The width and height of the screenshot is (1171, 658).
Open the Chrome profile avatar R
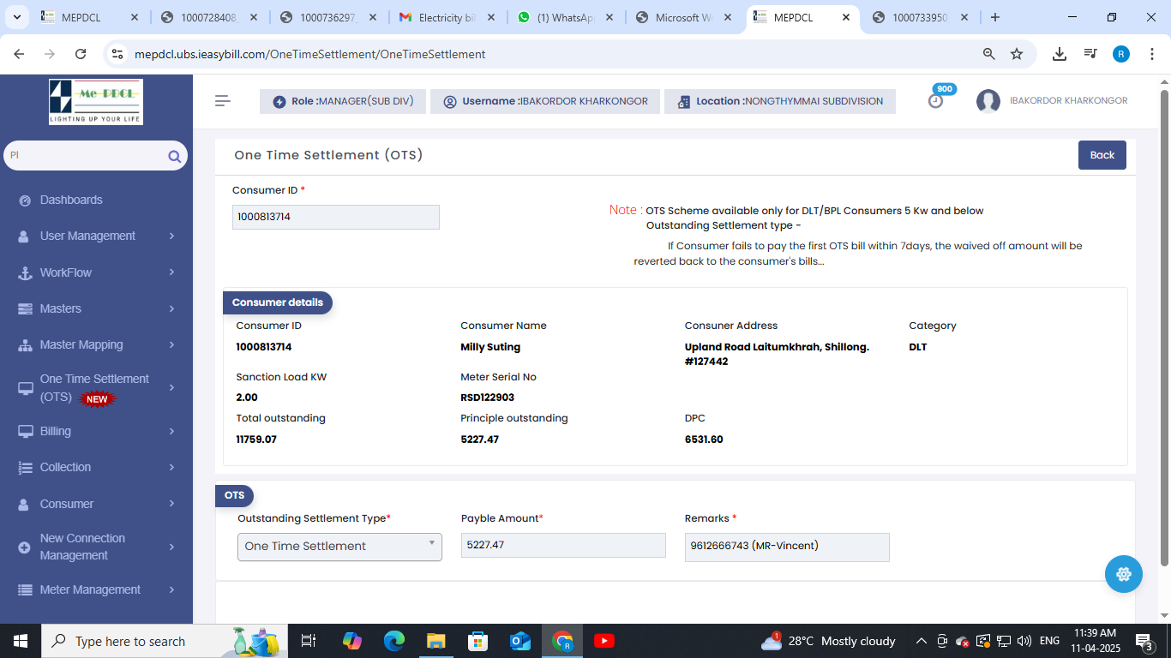point(1121,54)
